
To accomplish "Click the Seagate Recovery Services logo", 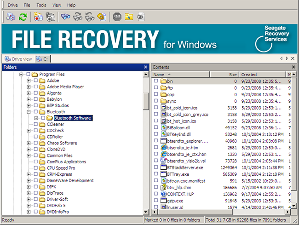I will pyautogui.click(x=272, y=39).
